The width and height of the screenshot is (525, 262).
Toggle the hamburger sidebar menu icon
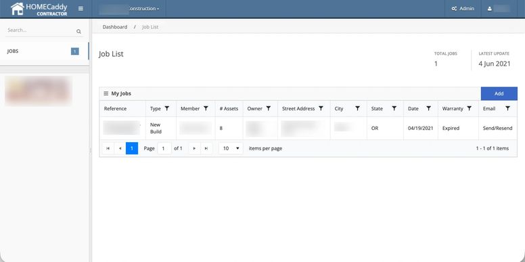[x=81, y=9]
